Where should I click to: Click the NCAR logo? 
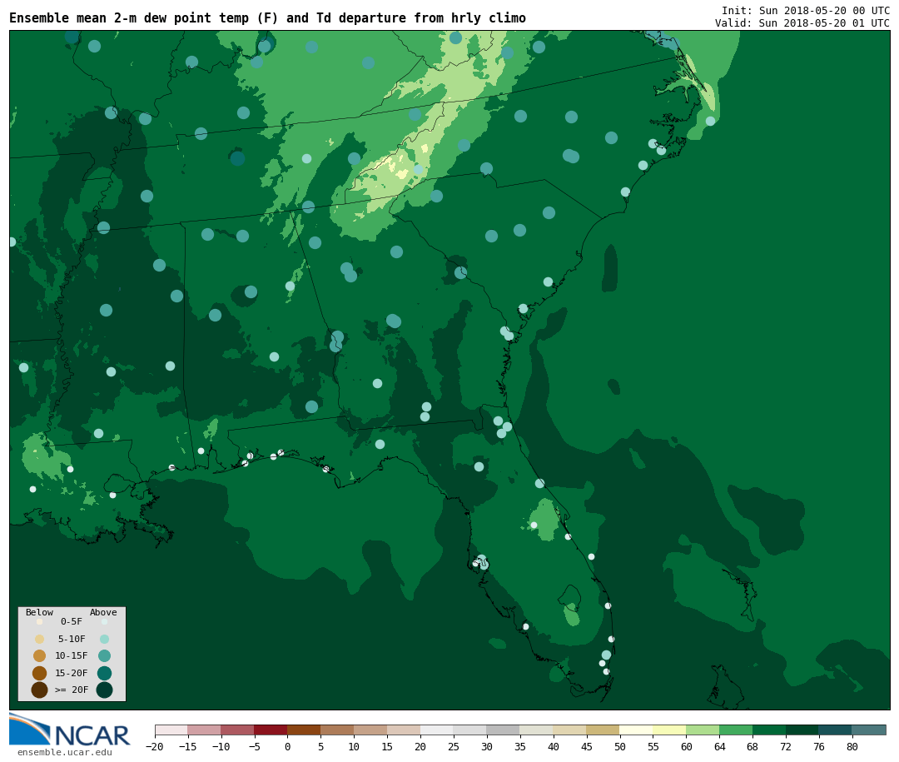(x=69, y=730)
